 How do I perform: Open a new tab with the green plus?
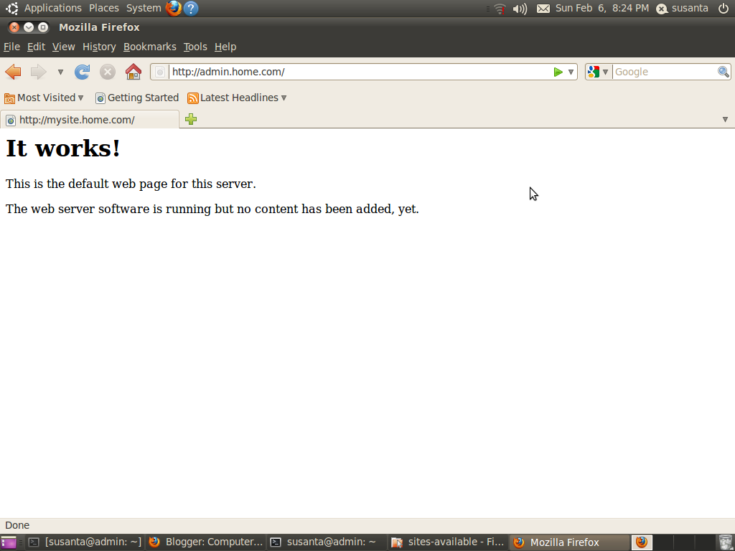click(x=190, y=119)
